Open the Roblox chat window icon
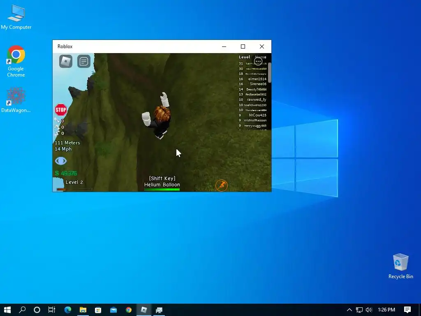Image resolution: width=421 pixels, height=316 pixels. coord(84,62)
